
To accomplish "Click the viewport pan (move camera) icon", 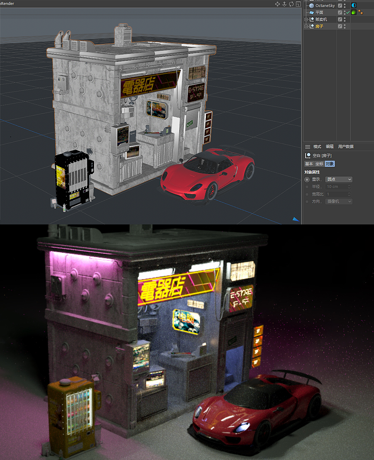I will coord(277,4).
